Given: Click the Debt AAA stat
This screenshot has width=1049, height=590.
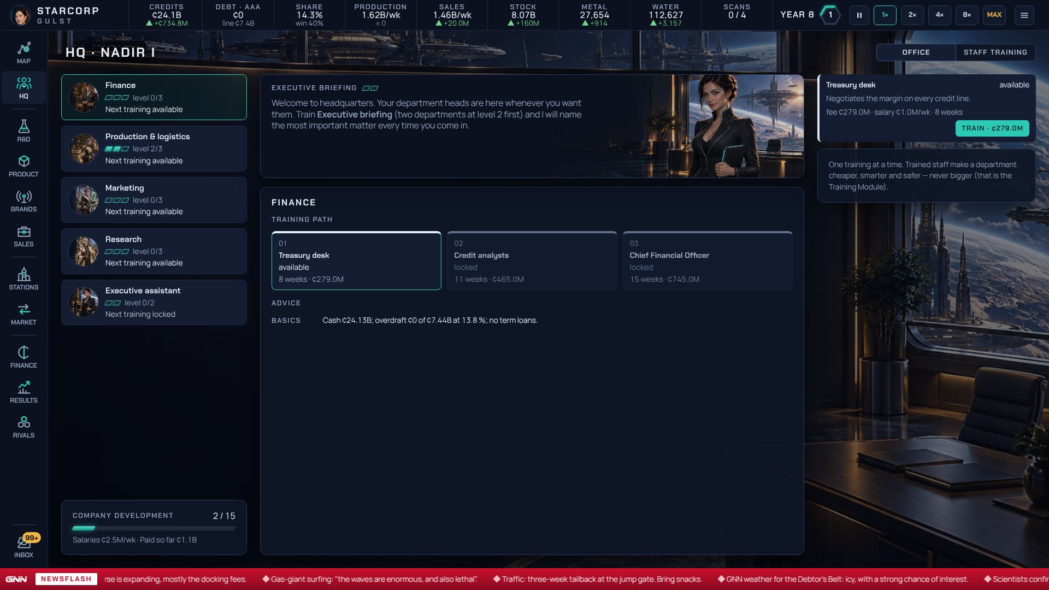Looking at the screenshot, I should [238, 15].
